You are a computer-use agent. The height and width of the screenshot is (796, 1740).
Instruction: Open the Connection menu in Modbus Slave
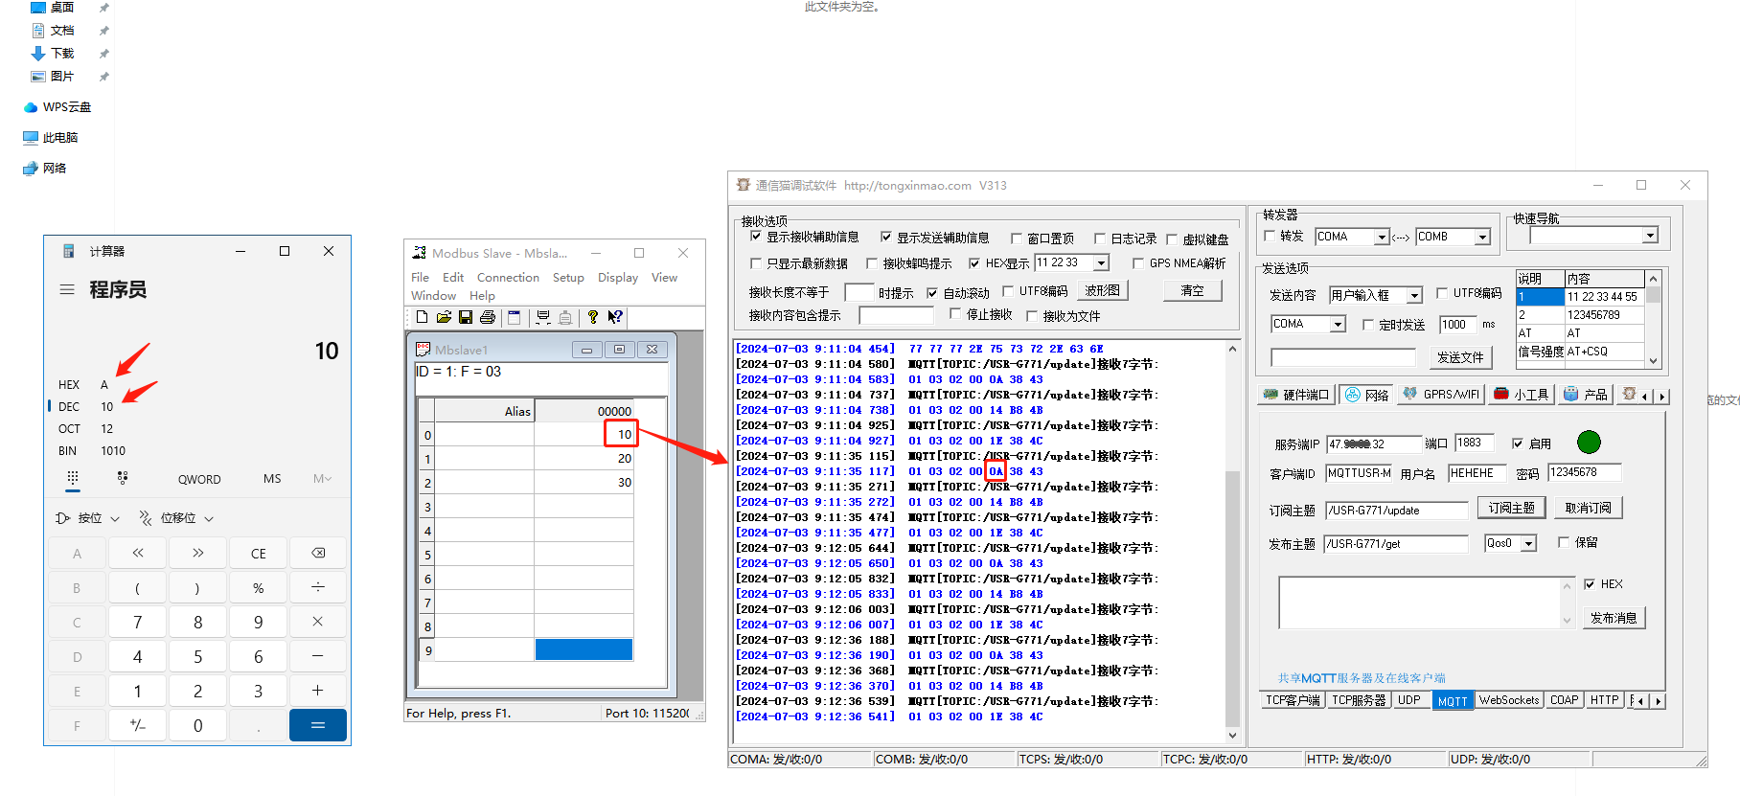tap(508, 278)
